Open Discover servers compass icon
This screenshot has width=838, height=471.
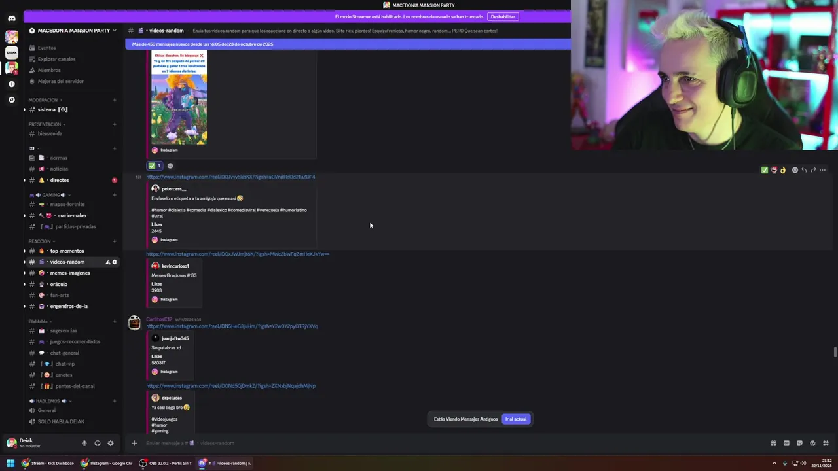pyautogui.click(x=11, y=99)
